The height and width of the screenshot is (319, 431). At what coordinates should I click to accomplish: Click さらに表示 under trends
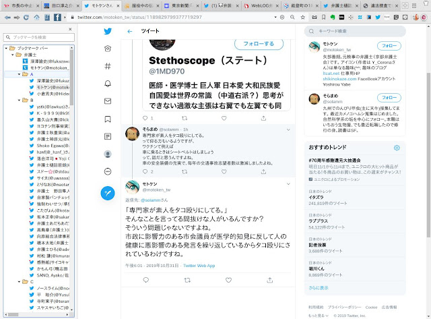click(x=319, y=288)
